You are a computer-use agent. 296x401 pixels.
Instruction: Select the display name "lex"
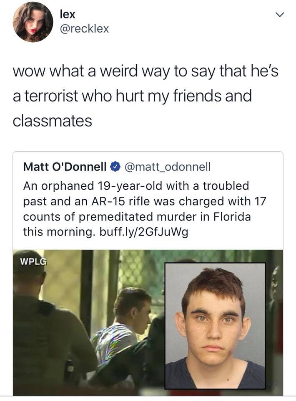click(x=68, y=14)
